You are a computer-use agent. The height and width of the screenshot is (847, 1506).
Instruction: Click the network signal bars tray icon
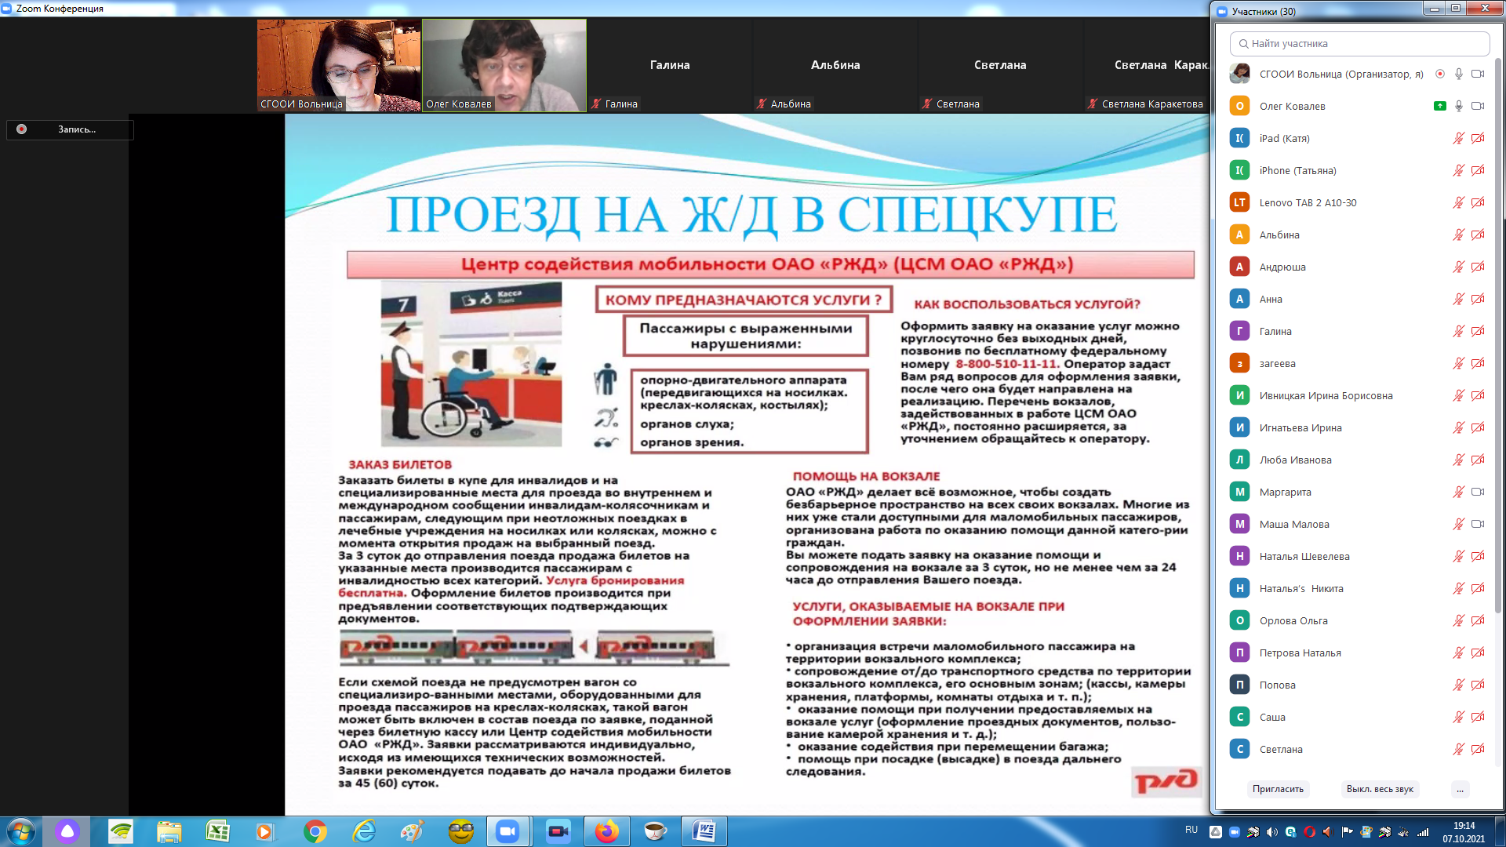(1422, 832)
